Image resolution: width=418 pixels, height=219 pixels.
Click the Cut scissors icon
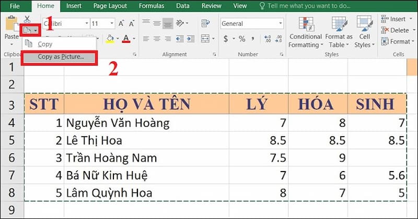tap(27, 19)
